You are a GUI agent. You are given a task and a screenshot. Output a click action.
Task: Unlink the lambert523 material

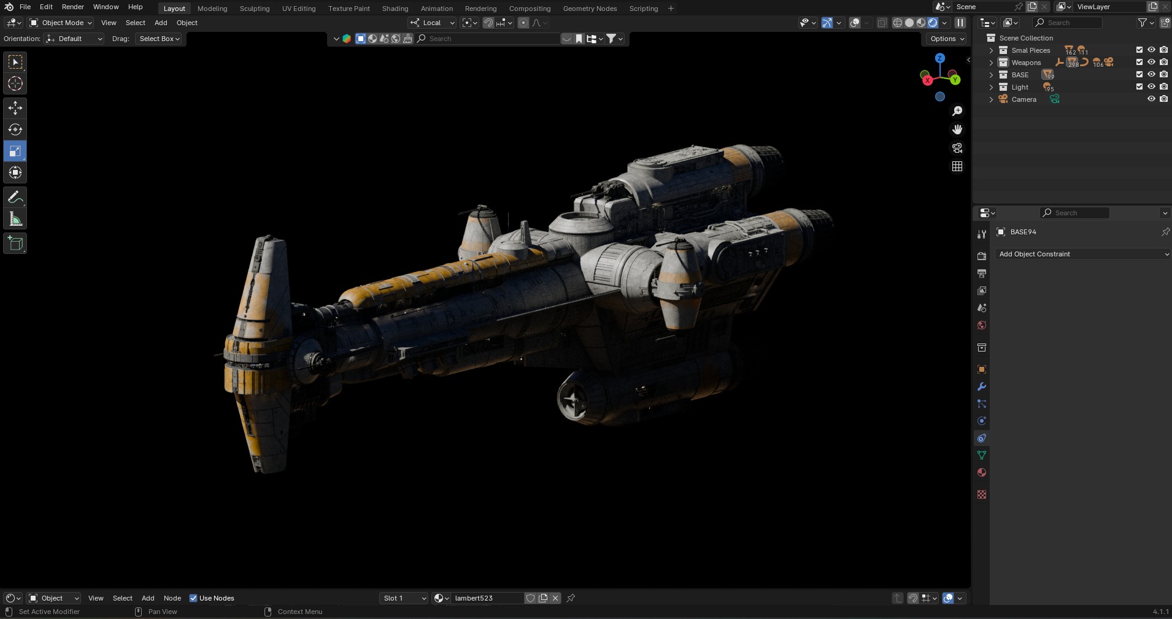[555, 598]
